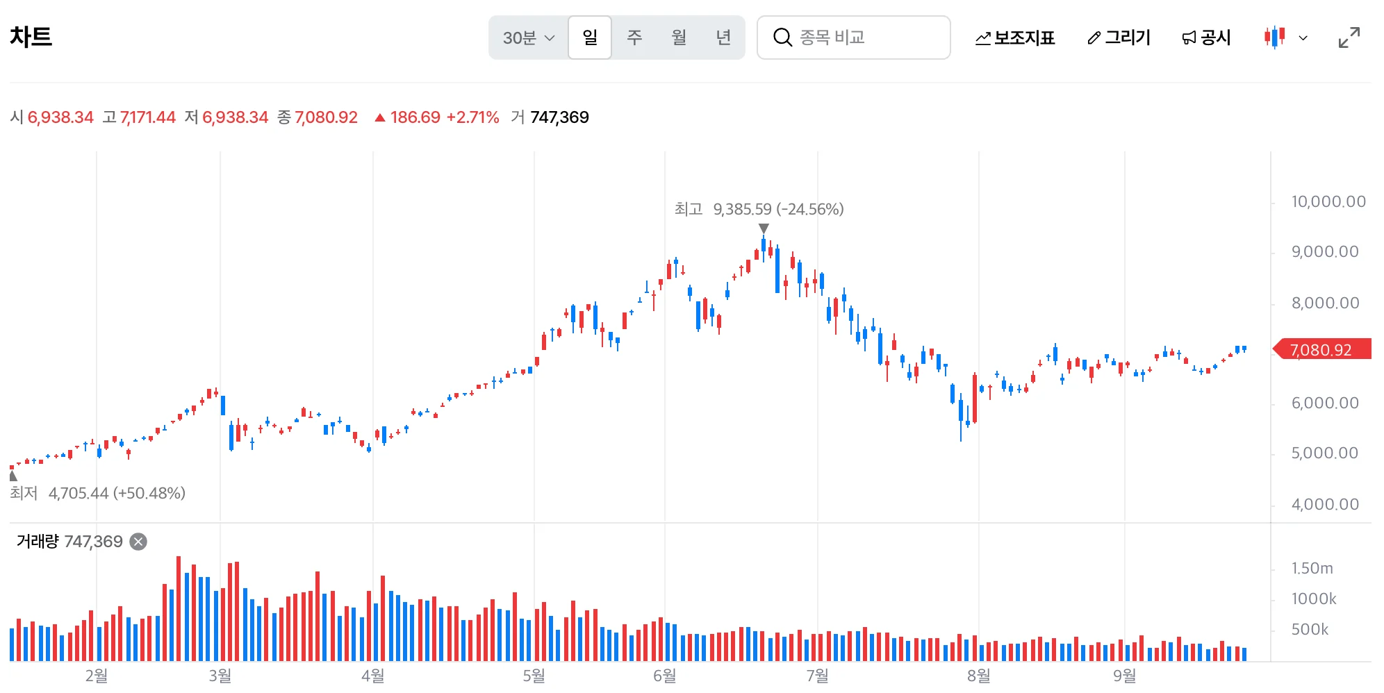
Task: Click the 8월 date axis label
Action: click(978, 676)
